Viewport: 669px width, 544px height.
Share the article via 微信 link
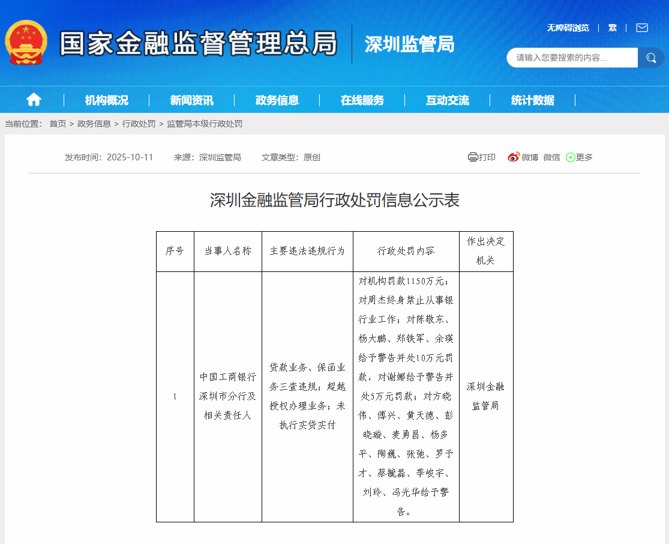point(551,157)
